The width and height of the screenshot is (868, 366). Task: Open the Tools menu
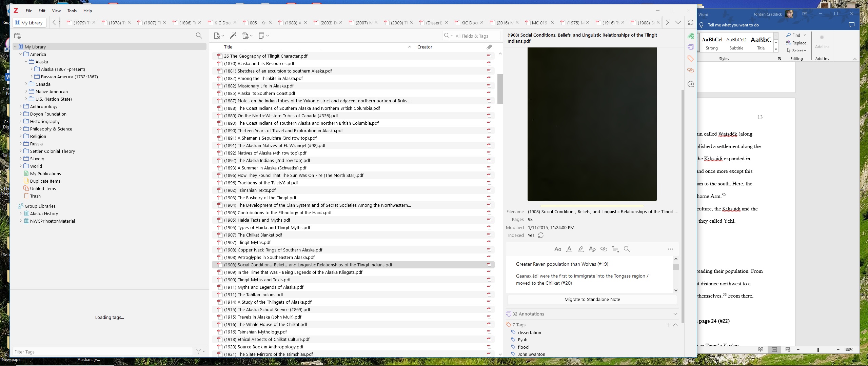pyautogui.click(x=72, y=11)
